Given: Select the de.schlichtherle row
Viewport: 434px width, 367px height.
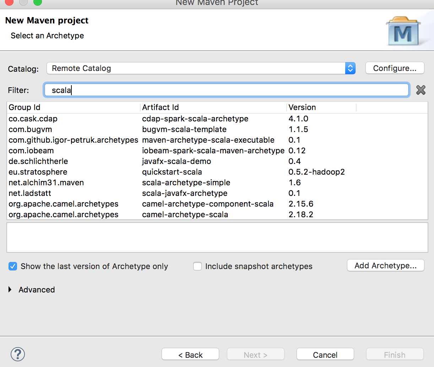Looking at the screenshot, I should point(217,161).
